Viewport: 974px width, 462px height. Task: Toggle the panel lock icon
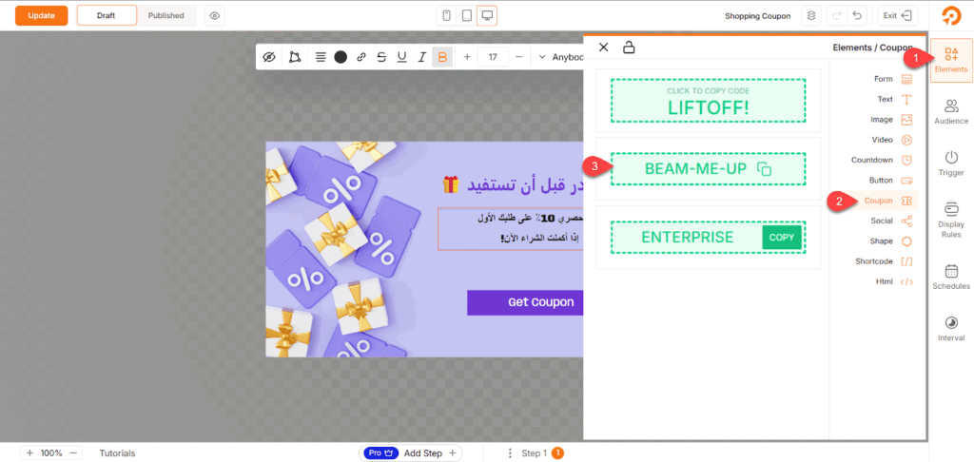click(629, 48)
